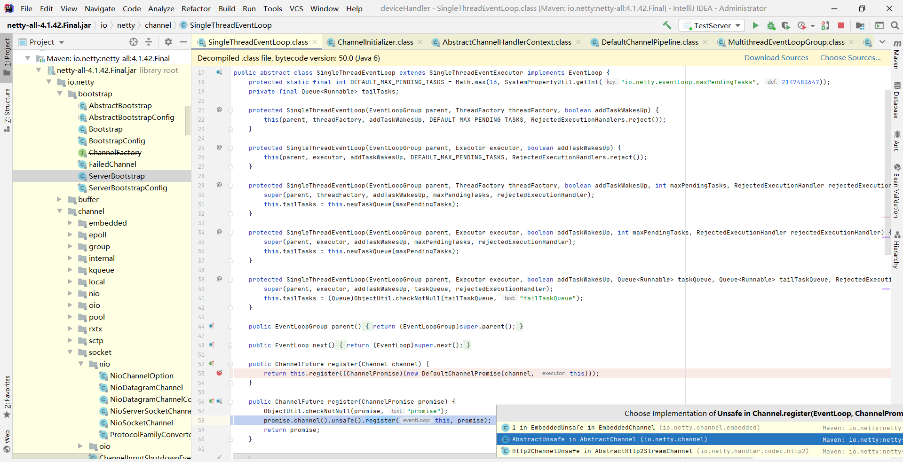Open the Navigate menu
This screenshot has height=462, width=903.
100,8
